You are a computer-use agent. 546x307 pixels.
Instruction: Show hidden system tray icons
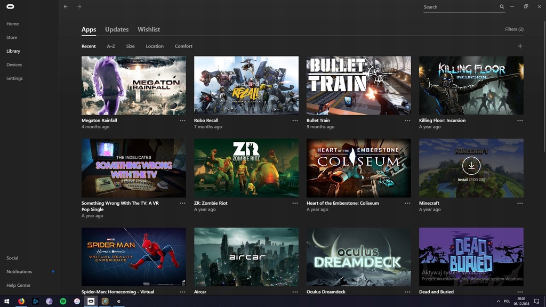click(x=499, y=301)
